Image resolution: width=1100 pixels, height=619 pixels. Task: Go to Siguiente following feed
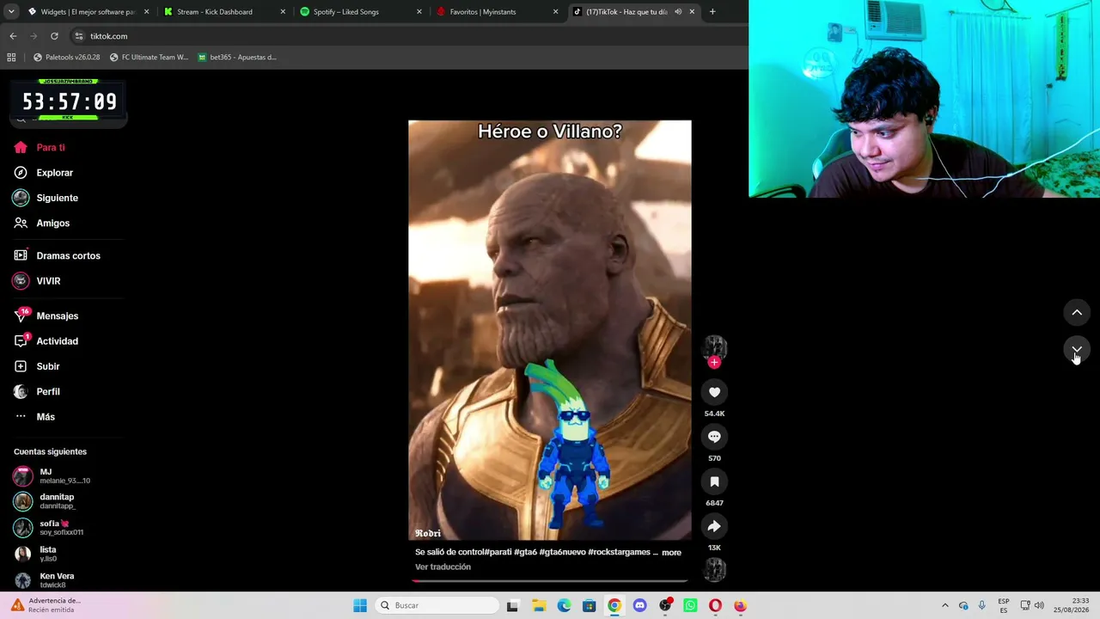46,198
